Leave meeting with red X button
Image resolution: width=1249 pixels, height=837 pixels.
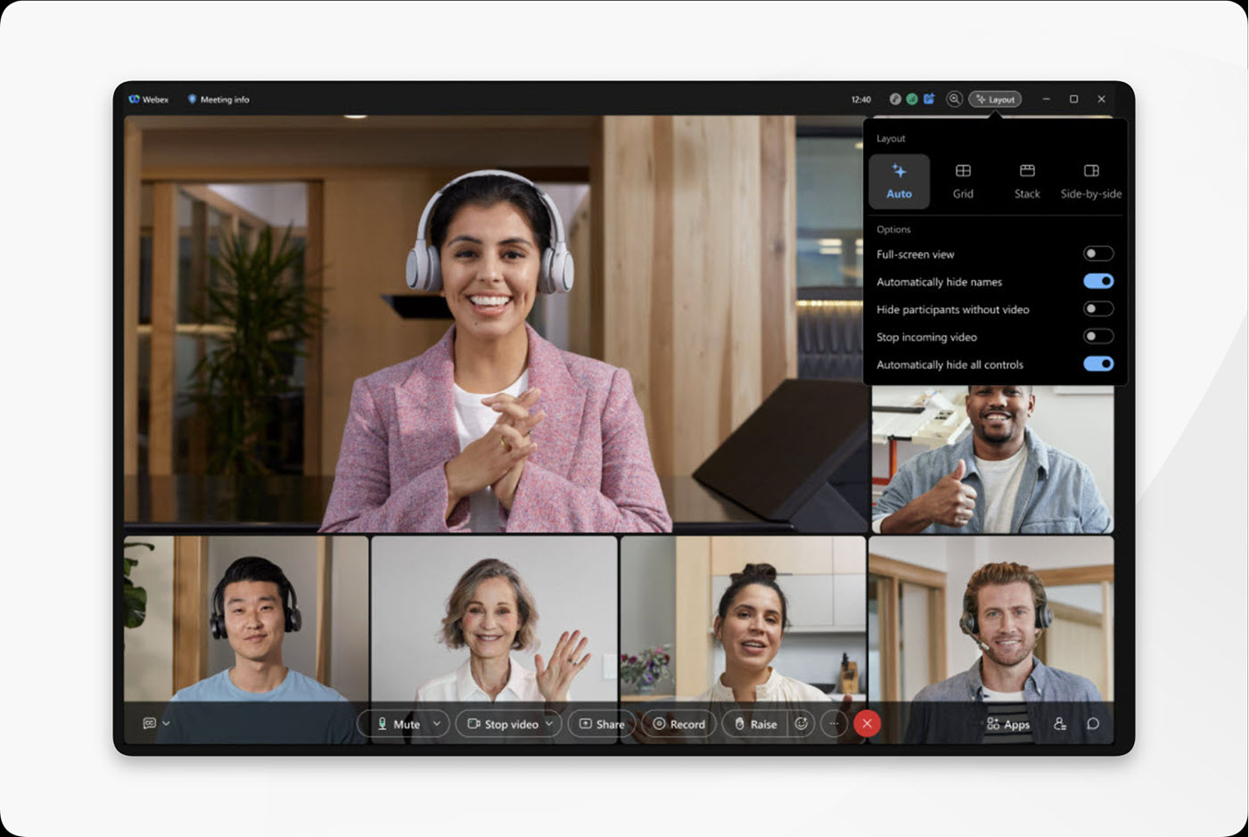click(x=867, y=724)
